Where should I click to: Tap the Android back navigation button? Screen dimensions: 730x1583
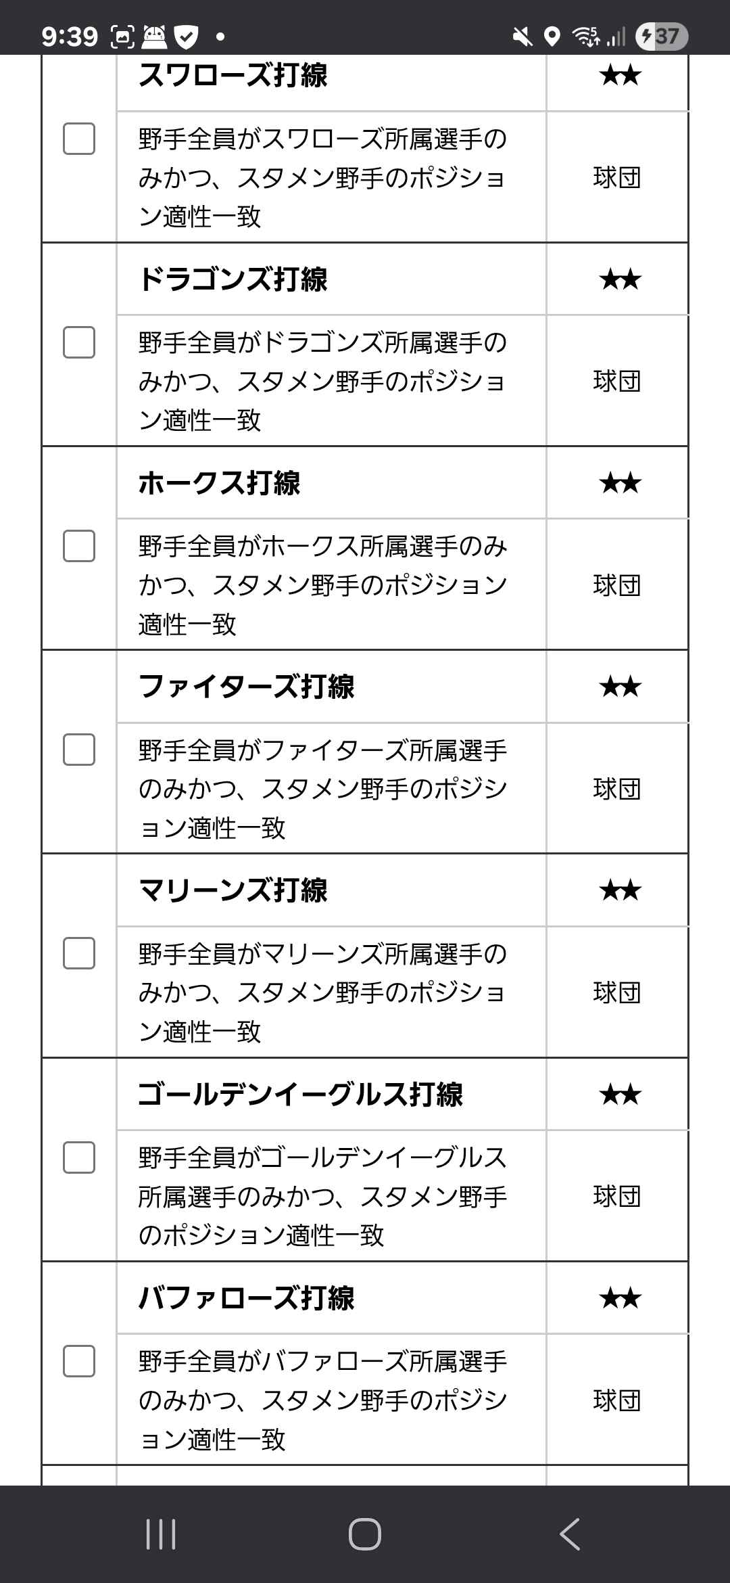(x=570, y=1534)
